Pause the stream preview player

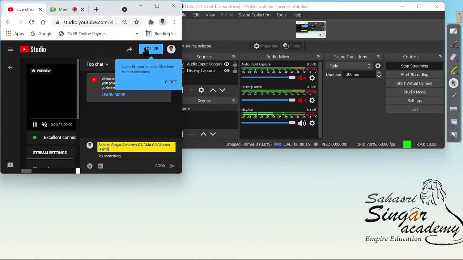click(35, 125)
